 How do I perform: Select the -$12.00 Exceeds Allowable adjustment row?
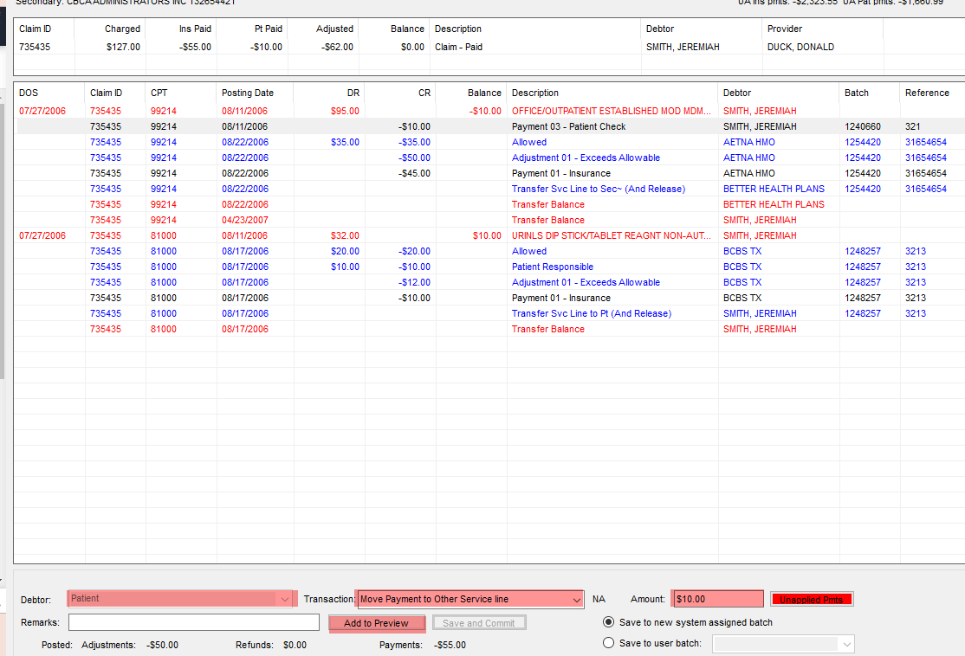(489, 282)
